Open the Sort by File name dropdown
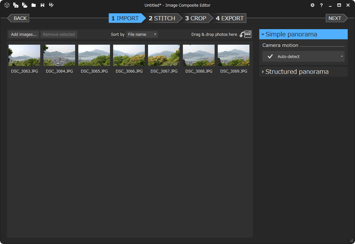Viewport: 355px width, 244px height. click(x=142, y=35)
